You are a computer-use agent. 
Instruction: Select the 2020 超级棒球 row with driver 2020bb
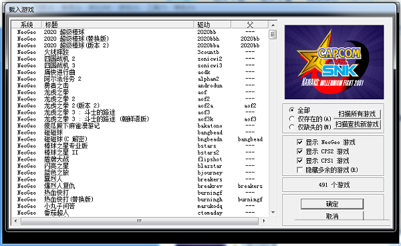click(140, 32)
